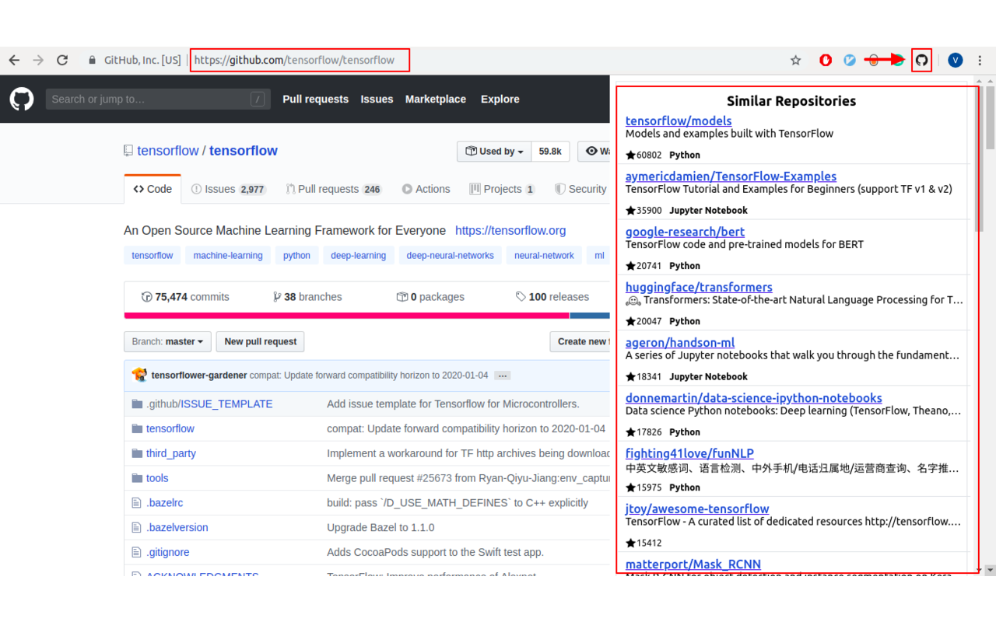Click the commits icon next to 75,474 commits
Viewport: 996px width, 622px height.
pos(147,296)
